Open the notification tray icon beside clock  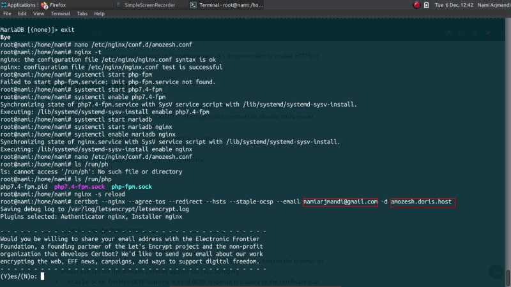click(x=426, y=5)
